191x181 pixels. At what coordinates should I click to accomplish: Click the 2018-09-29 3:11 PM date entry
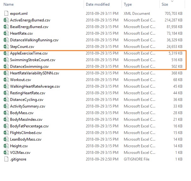(x=102, y=14)
